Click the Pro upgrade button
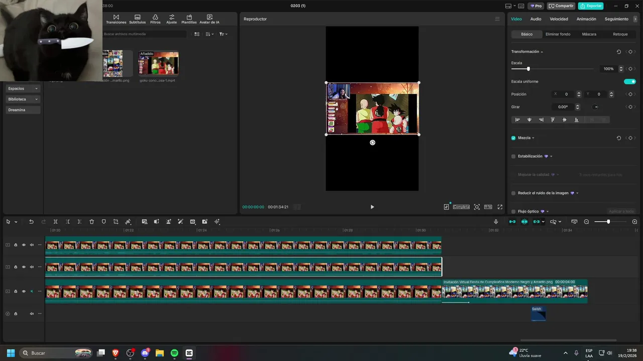Screen dimensions: 643x361 coord(536,6)
